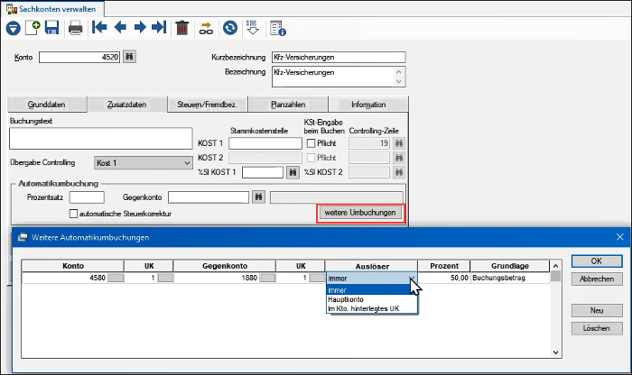
Task: Close the Weitere Automatikumbuchungen dialog
Action: (620, 237)
